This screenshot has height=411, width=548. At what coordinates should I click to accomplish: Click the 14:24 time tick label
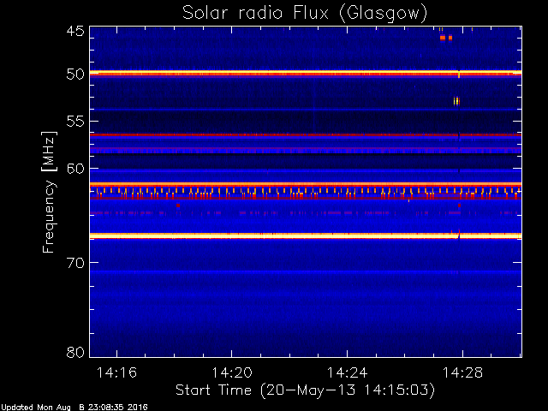point(347,372)
